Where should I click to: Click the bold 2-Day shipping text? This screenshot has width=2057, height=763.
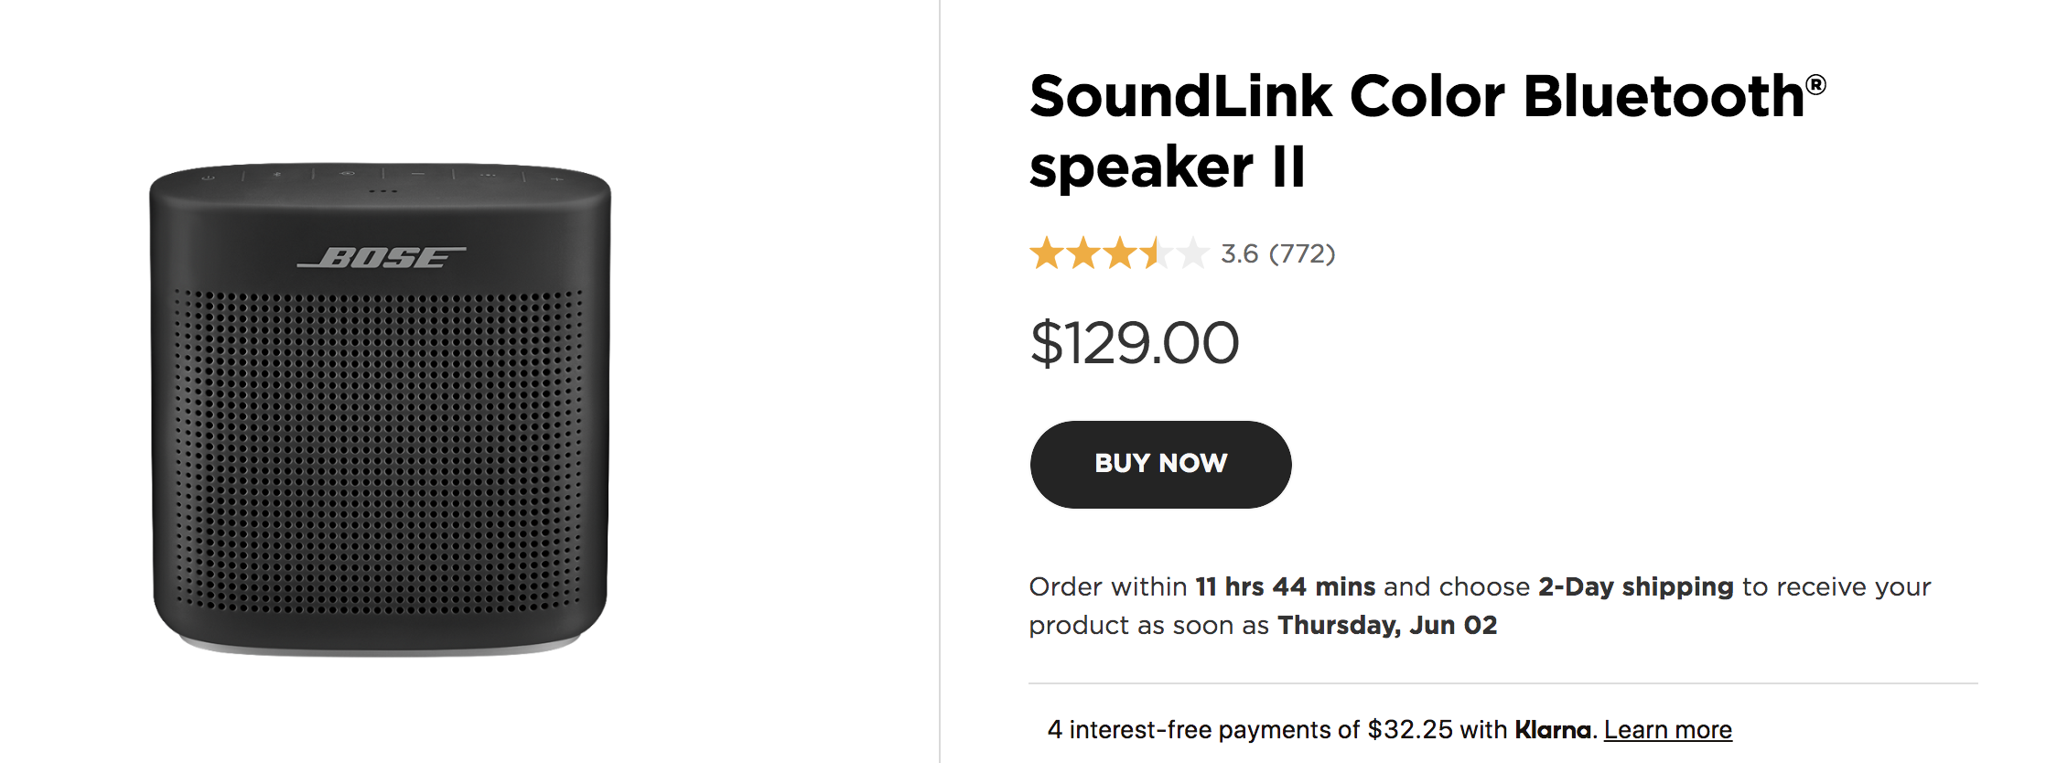pos(1636,586)
